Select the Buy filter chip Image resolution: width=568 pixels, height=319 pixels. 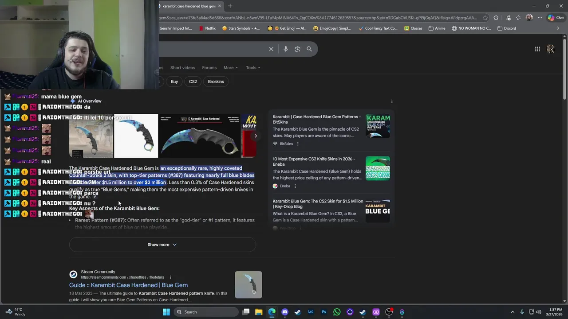(x=174, y=82)
